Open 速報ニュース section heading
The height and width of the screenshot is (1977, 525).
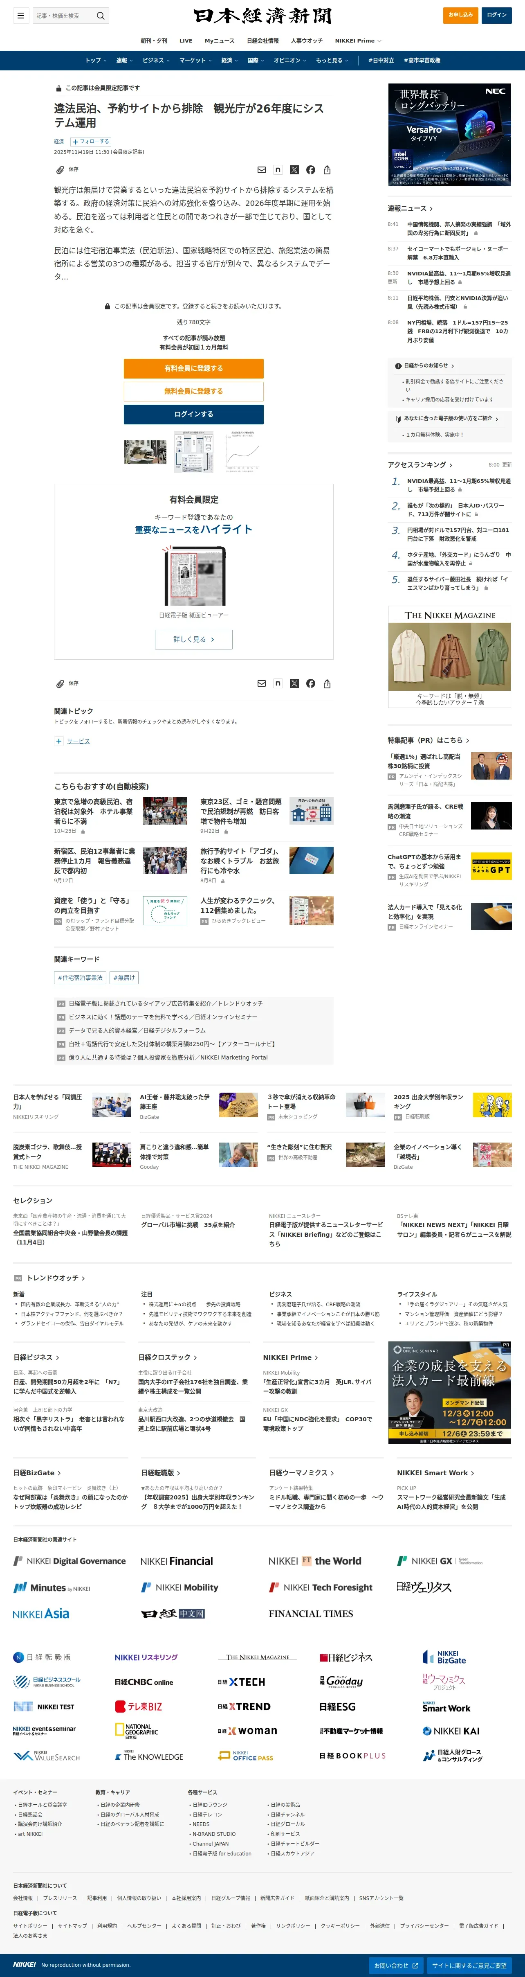[410, 208]
